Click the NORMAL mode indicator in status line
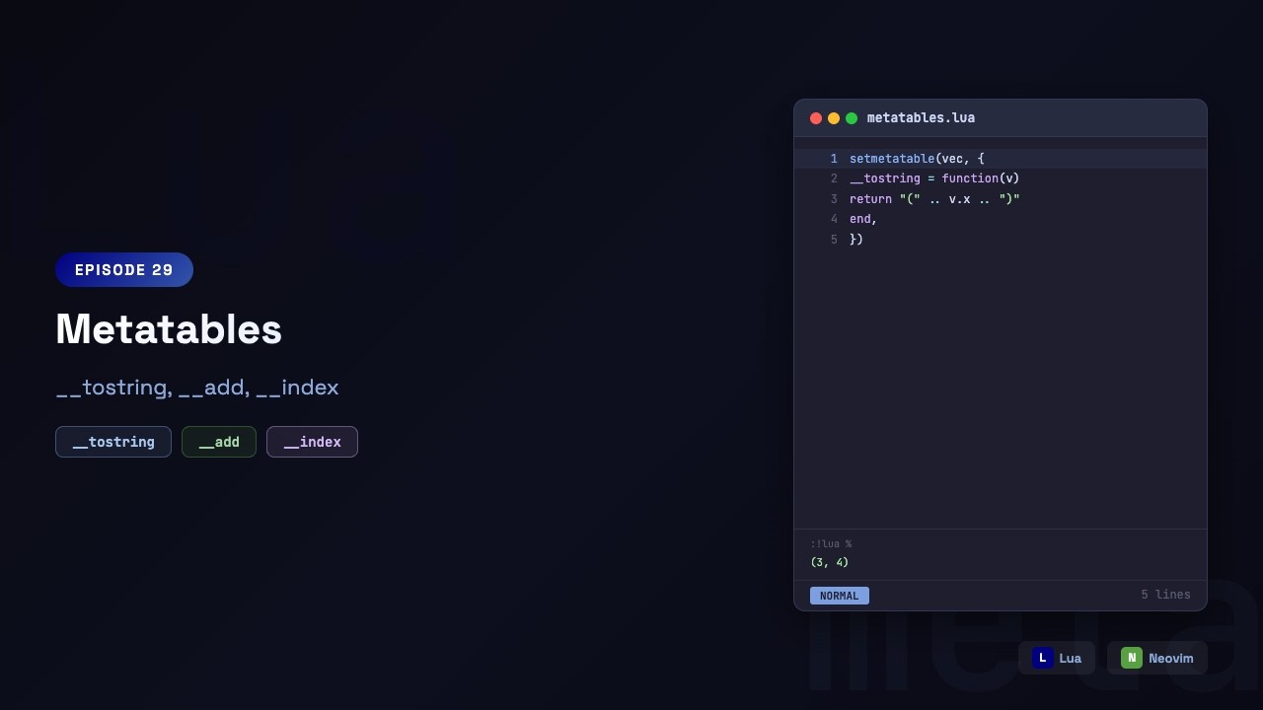 (x=840, y=596)
